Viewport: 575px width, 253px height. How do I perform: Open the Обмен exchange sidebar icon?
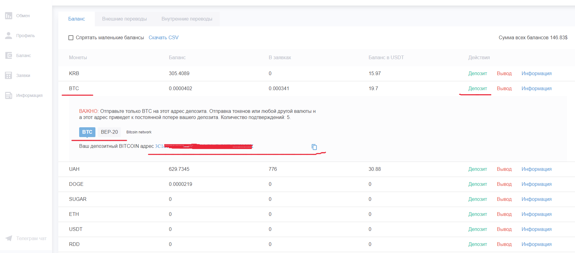tap(9, 16)
